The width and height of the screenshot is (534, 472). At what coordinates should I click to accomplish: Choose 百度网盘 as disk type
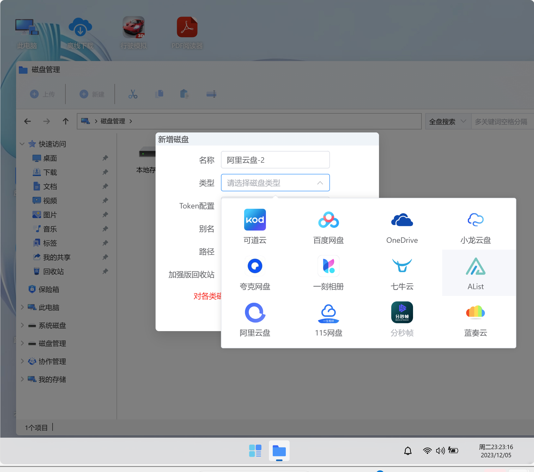[x=328, y=226]
